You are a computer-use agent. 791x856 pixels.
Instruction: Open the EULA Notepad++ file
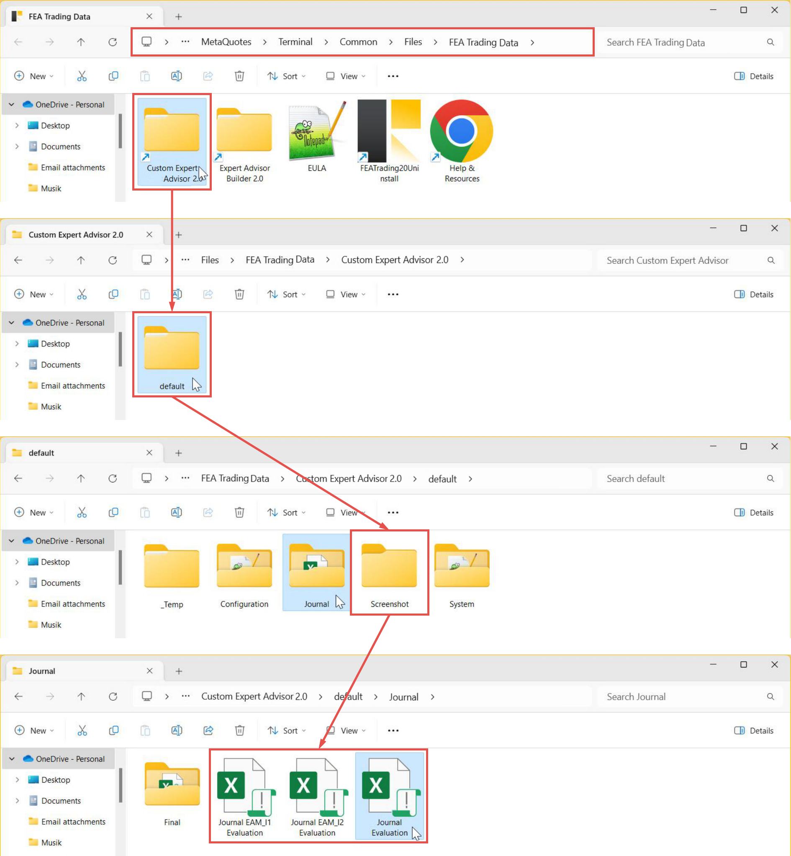click(x=317, y=137)
